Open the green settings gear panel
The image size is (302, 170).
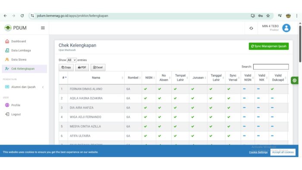pos(295,81)
